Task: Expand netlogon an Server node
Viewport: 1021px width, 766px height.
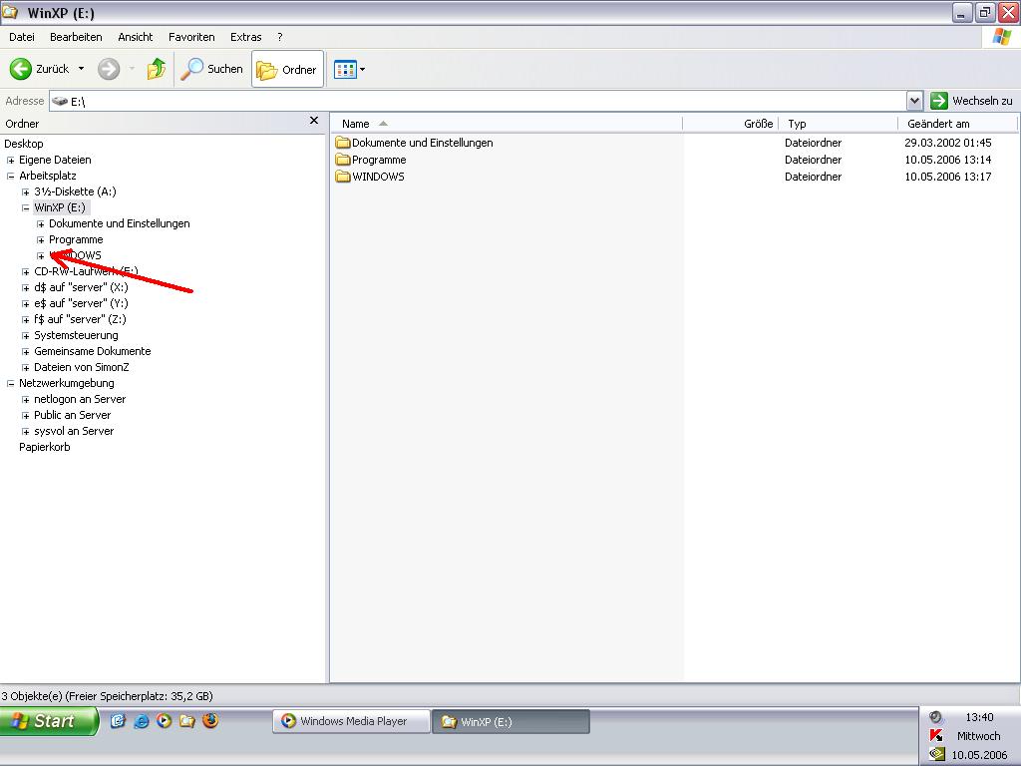Action: pyautogui.click(x=25, y=399)
